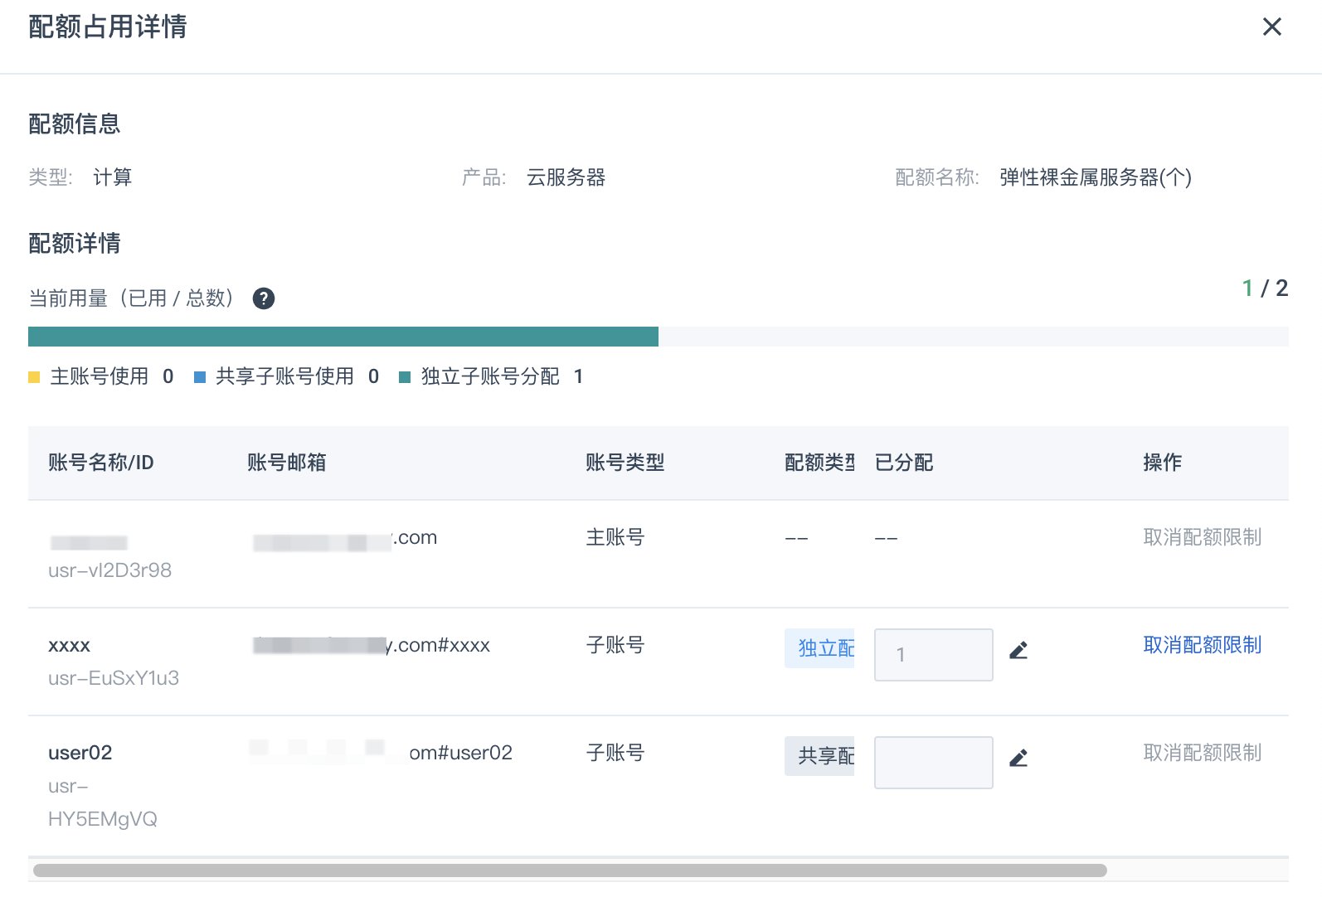Image resolution: width=1322 pixels, height=897 pixels.
Task: Click 取消配额限制 for user02
Action: point(1202,753)
